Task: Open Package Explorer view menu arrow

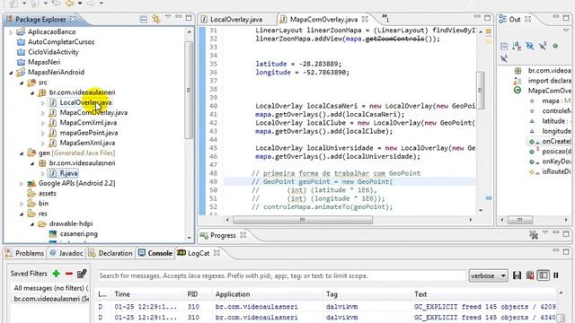Action: (168, 17)
